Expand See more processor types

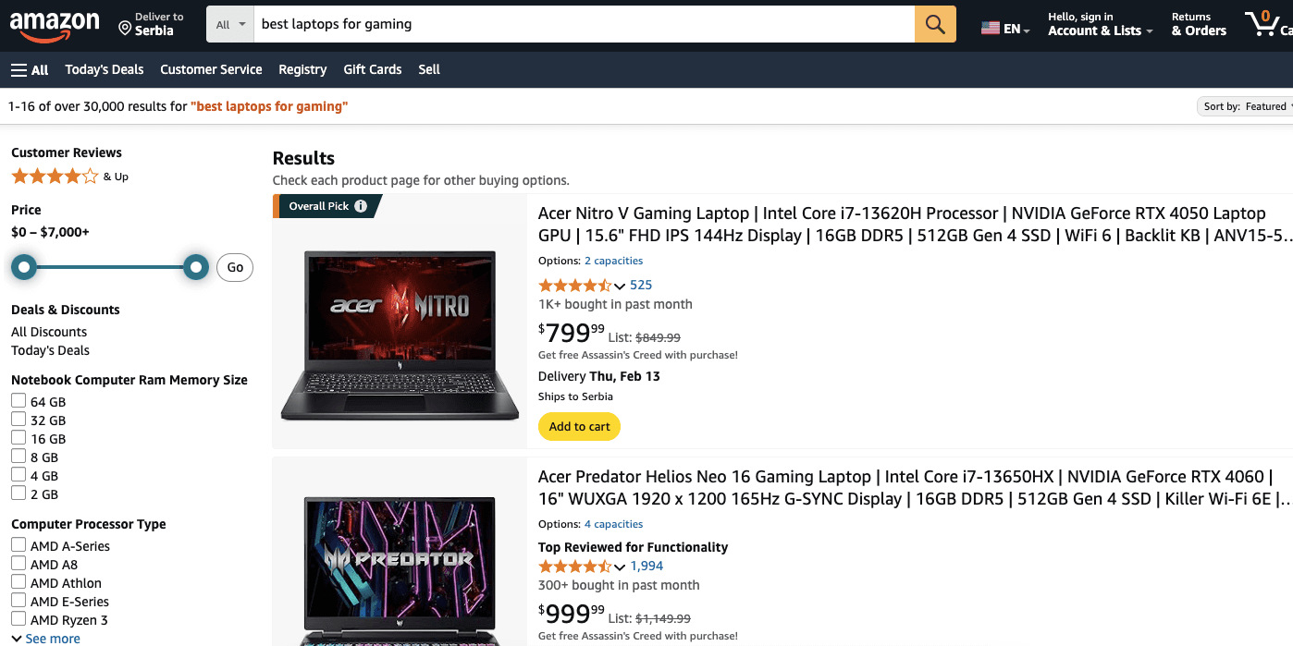pyautogui.click(x=46, y=639)
